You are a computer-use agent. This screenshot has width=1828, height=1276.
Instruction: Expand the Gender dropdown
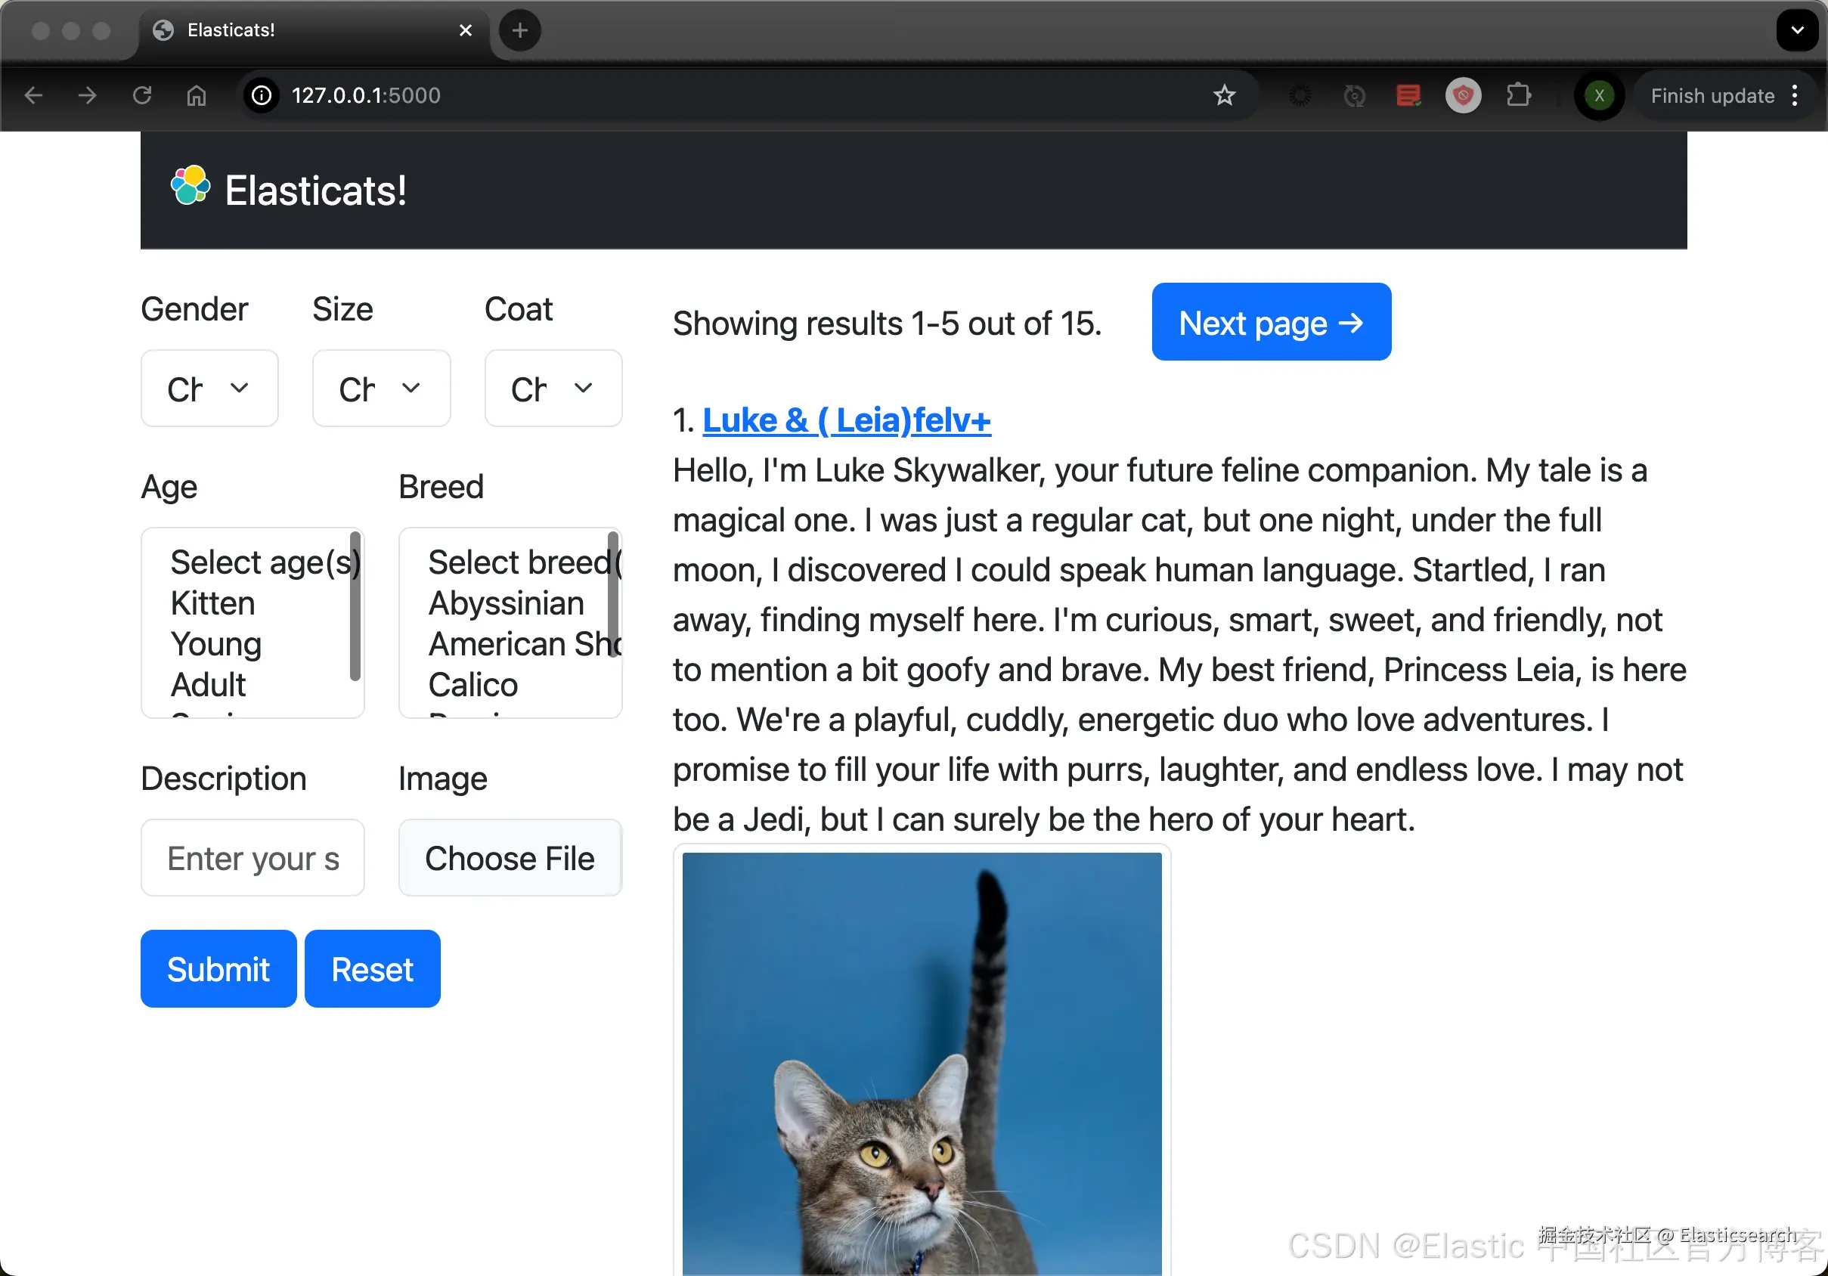[209, 389]
